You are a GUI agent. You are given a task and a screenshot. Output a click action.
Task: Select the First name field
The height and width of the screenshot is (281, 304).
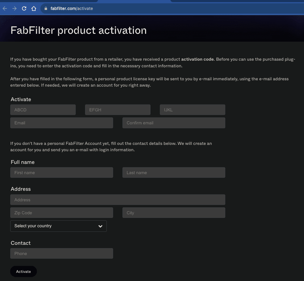[62, 173]
